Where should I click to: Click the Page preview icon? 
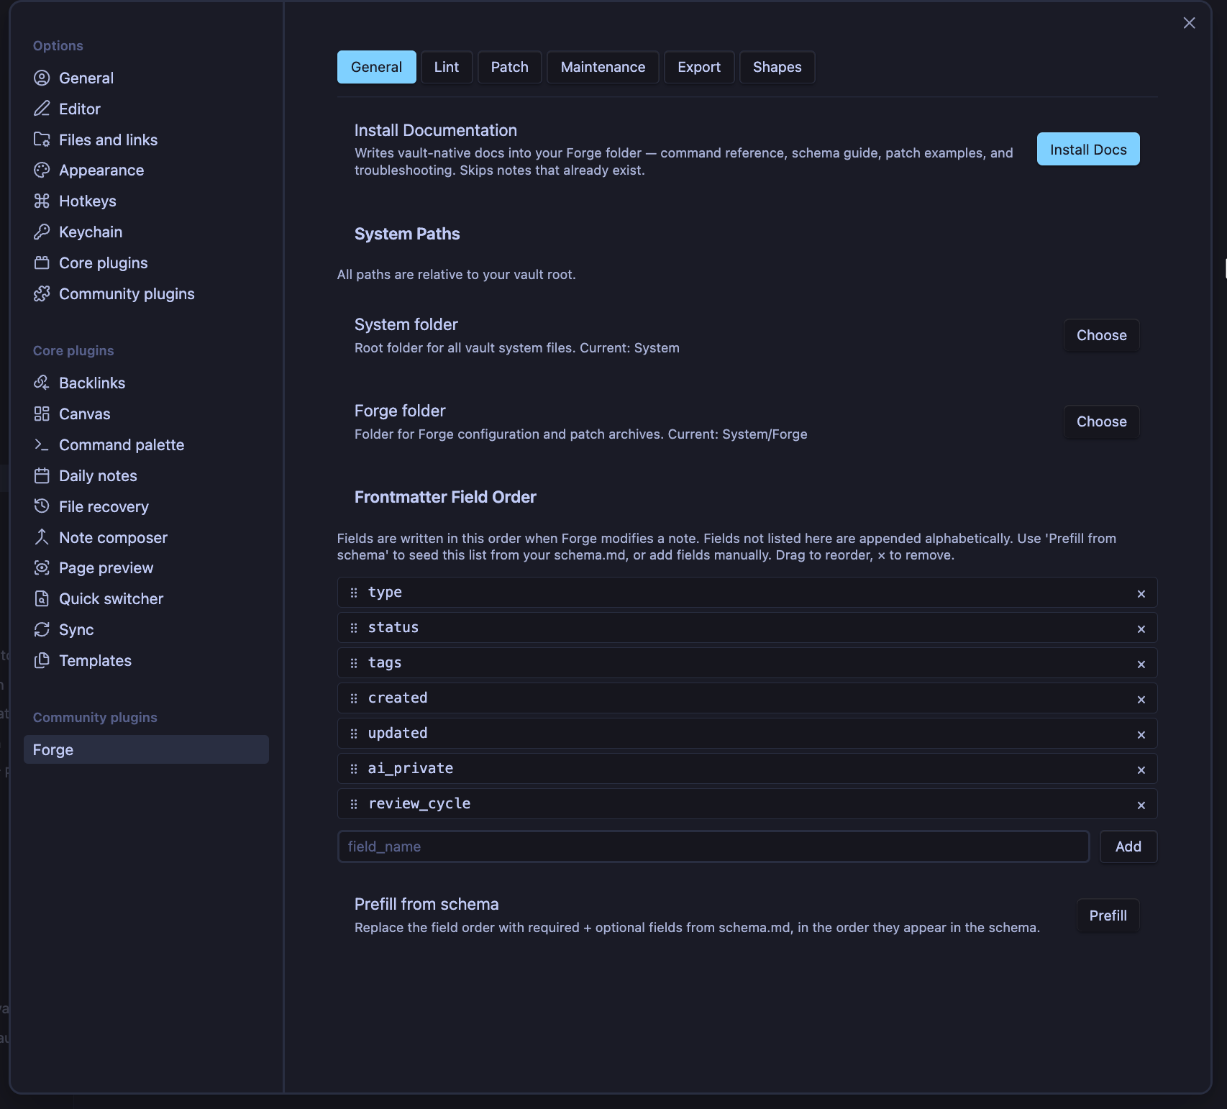tap(42, 567)
